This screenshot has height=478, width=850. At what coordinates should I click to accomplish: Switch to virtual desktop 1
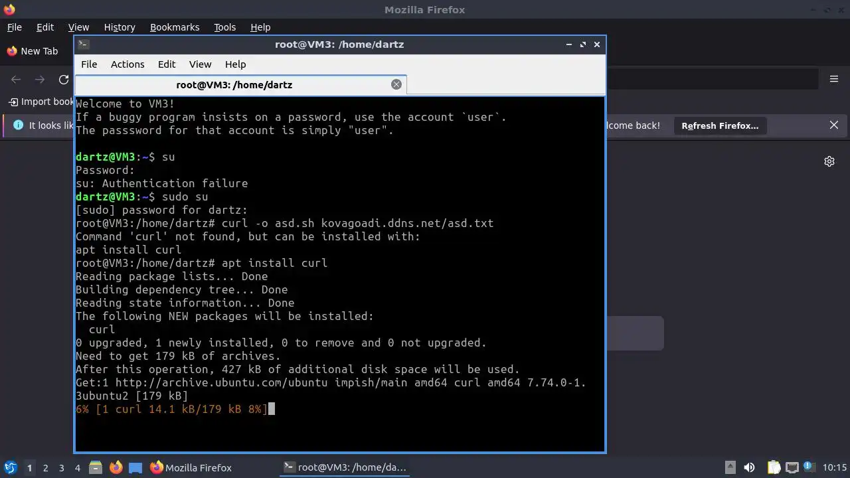[29, 467]
